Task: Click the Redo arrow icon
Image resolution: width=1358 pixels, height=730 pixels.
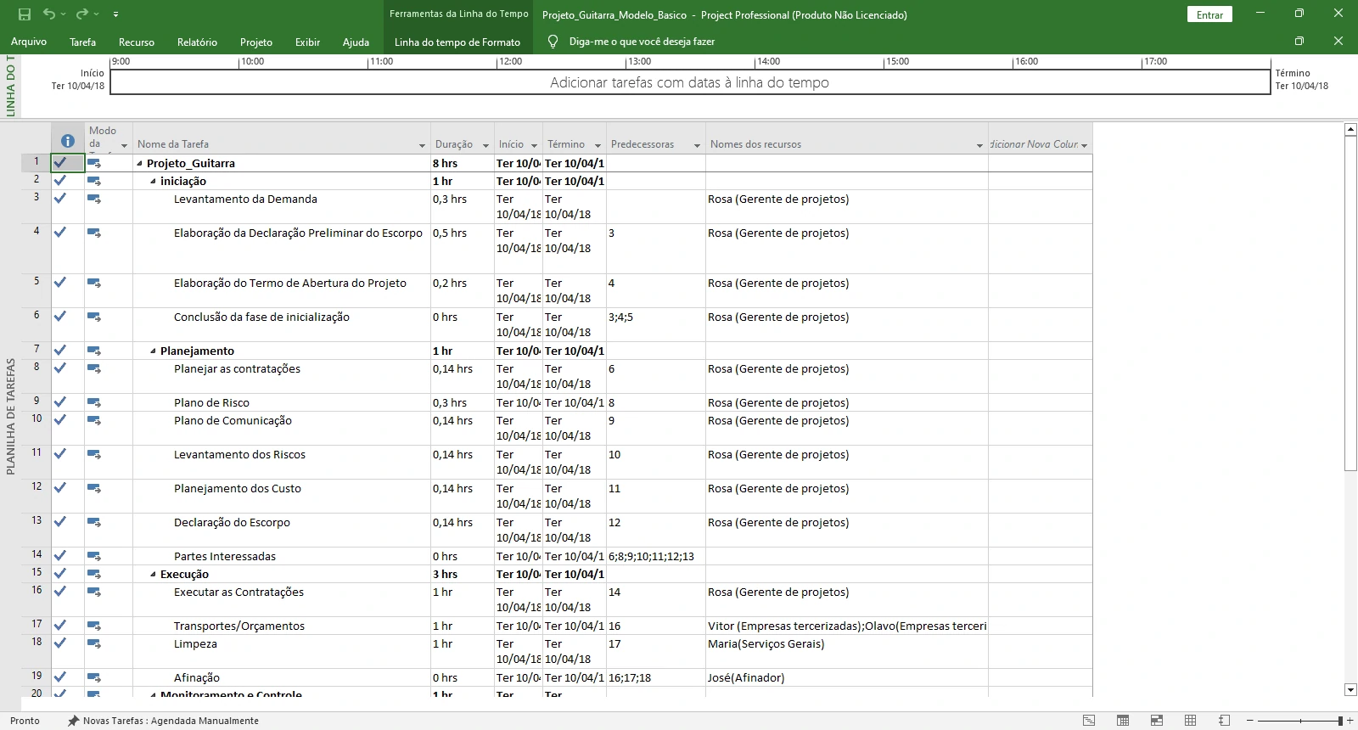Action: point(81,14)
